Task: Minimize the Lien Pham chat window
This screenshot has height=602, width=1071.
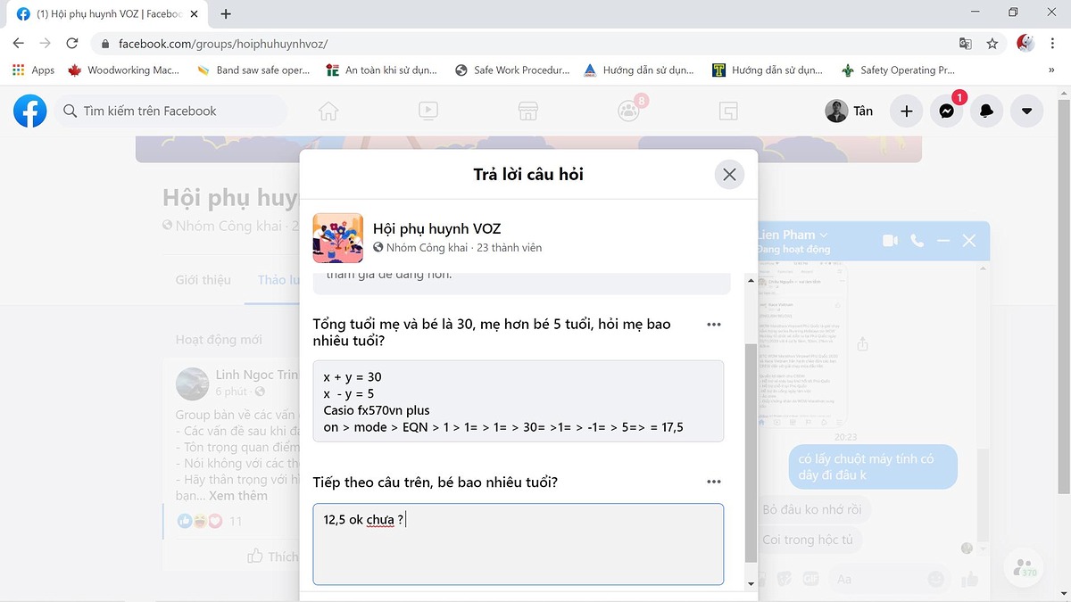Action: point(943,241)
